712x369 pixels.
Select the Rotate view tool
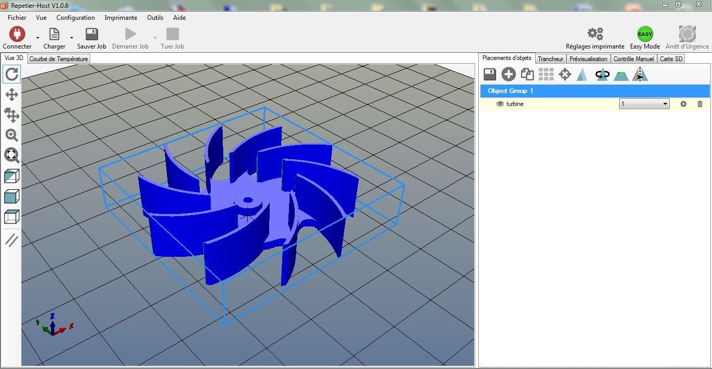11,74
